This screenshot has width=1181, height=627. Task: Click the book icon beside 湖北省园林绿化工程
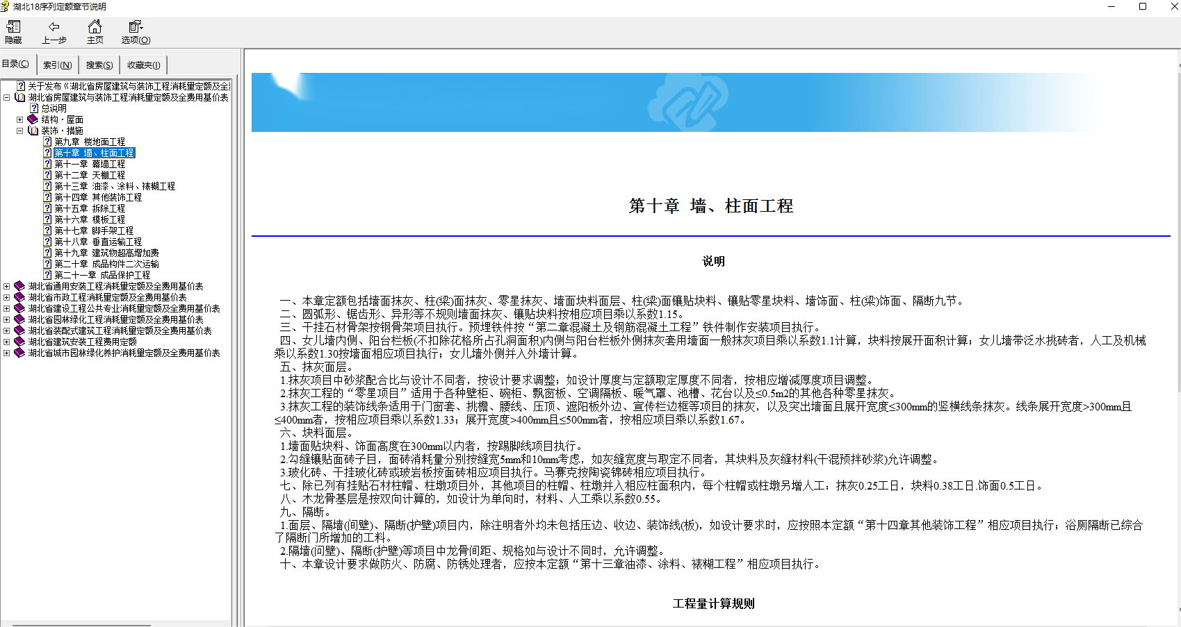(20, 319)
